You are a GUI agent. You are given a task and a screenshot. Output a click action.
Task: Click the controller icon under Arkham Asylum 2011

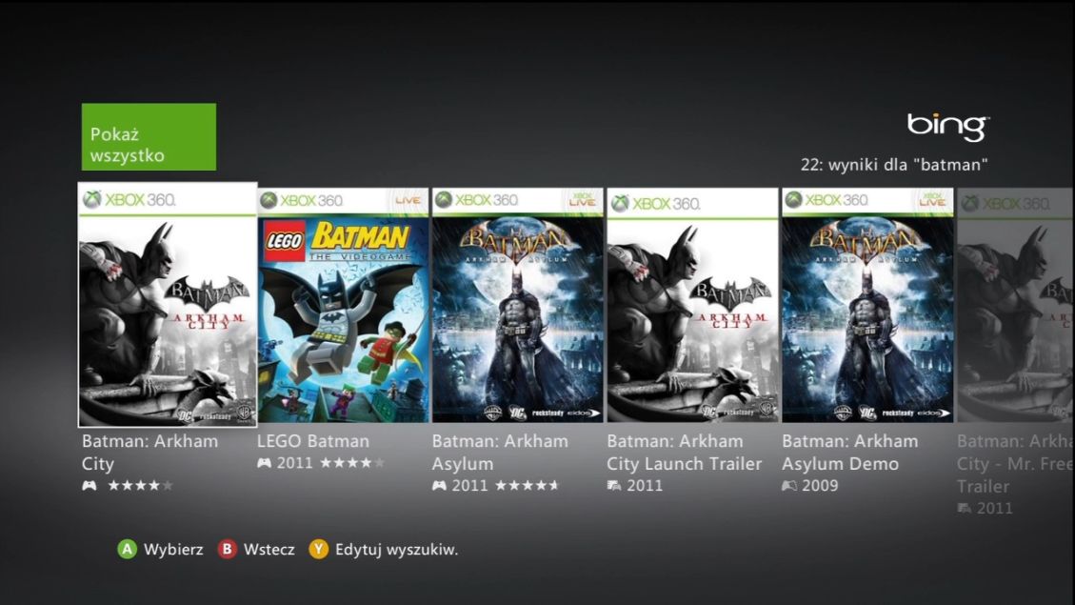tap(440, 486)
